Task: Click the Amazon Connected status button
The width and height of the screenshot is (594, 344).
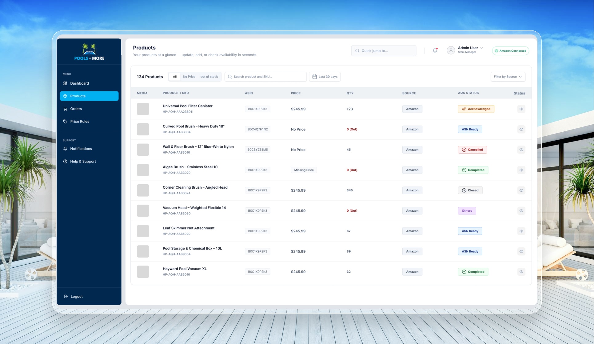Action: [510, 51]
